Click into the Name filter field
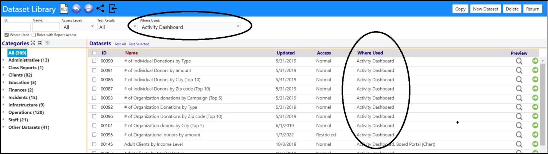The image size is (548, 154). coord(46,27)
